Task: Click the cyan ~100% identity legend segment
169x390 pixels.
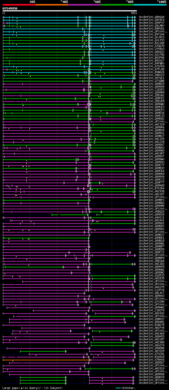Action: (150, 4)
